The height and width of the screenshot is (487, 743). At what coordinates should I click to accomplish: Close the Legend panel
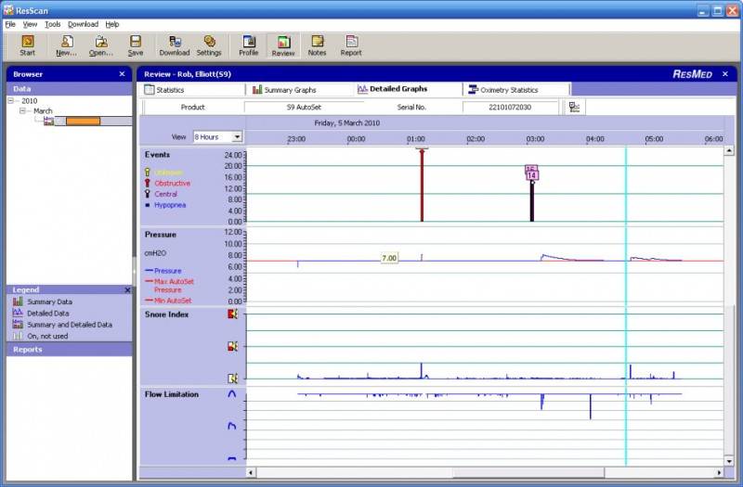coord(127,289)
